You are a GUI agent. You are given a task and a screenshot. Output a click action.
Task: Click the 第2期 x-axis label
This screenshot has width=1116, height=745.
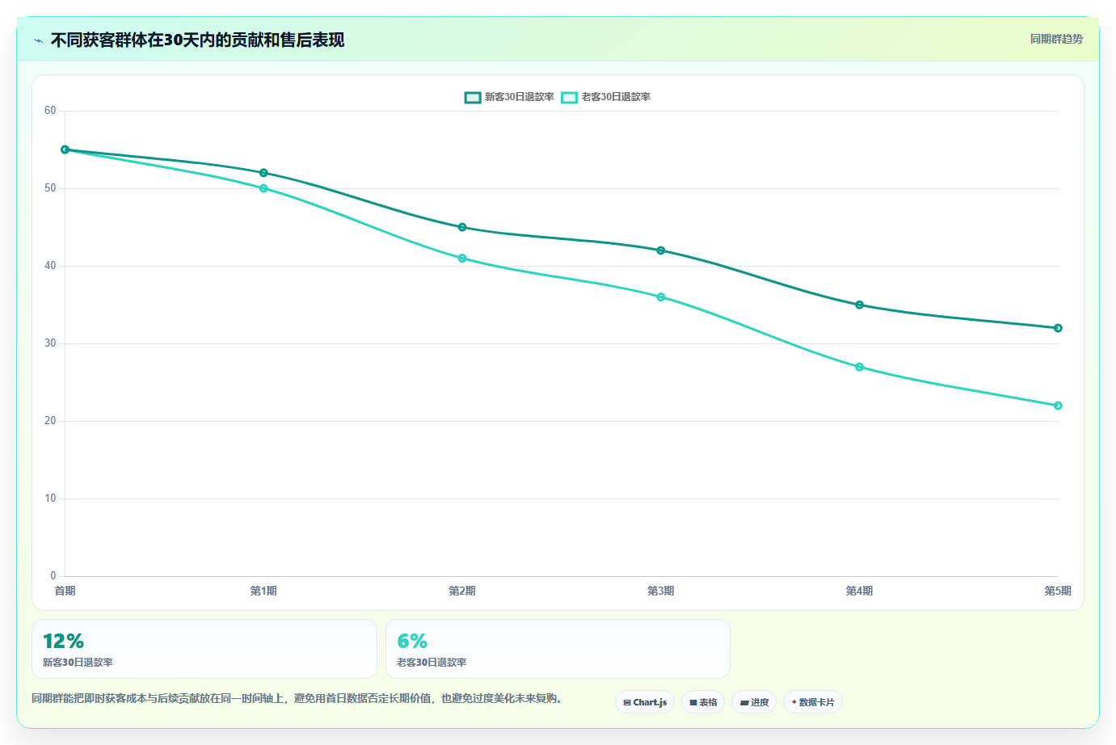click(x=462, y=591)
